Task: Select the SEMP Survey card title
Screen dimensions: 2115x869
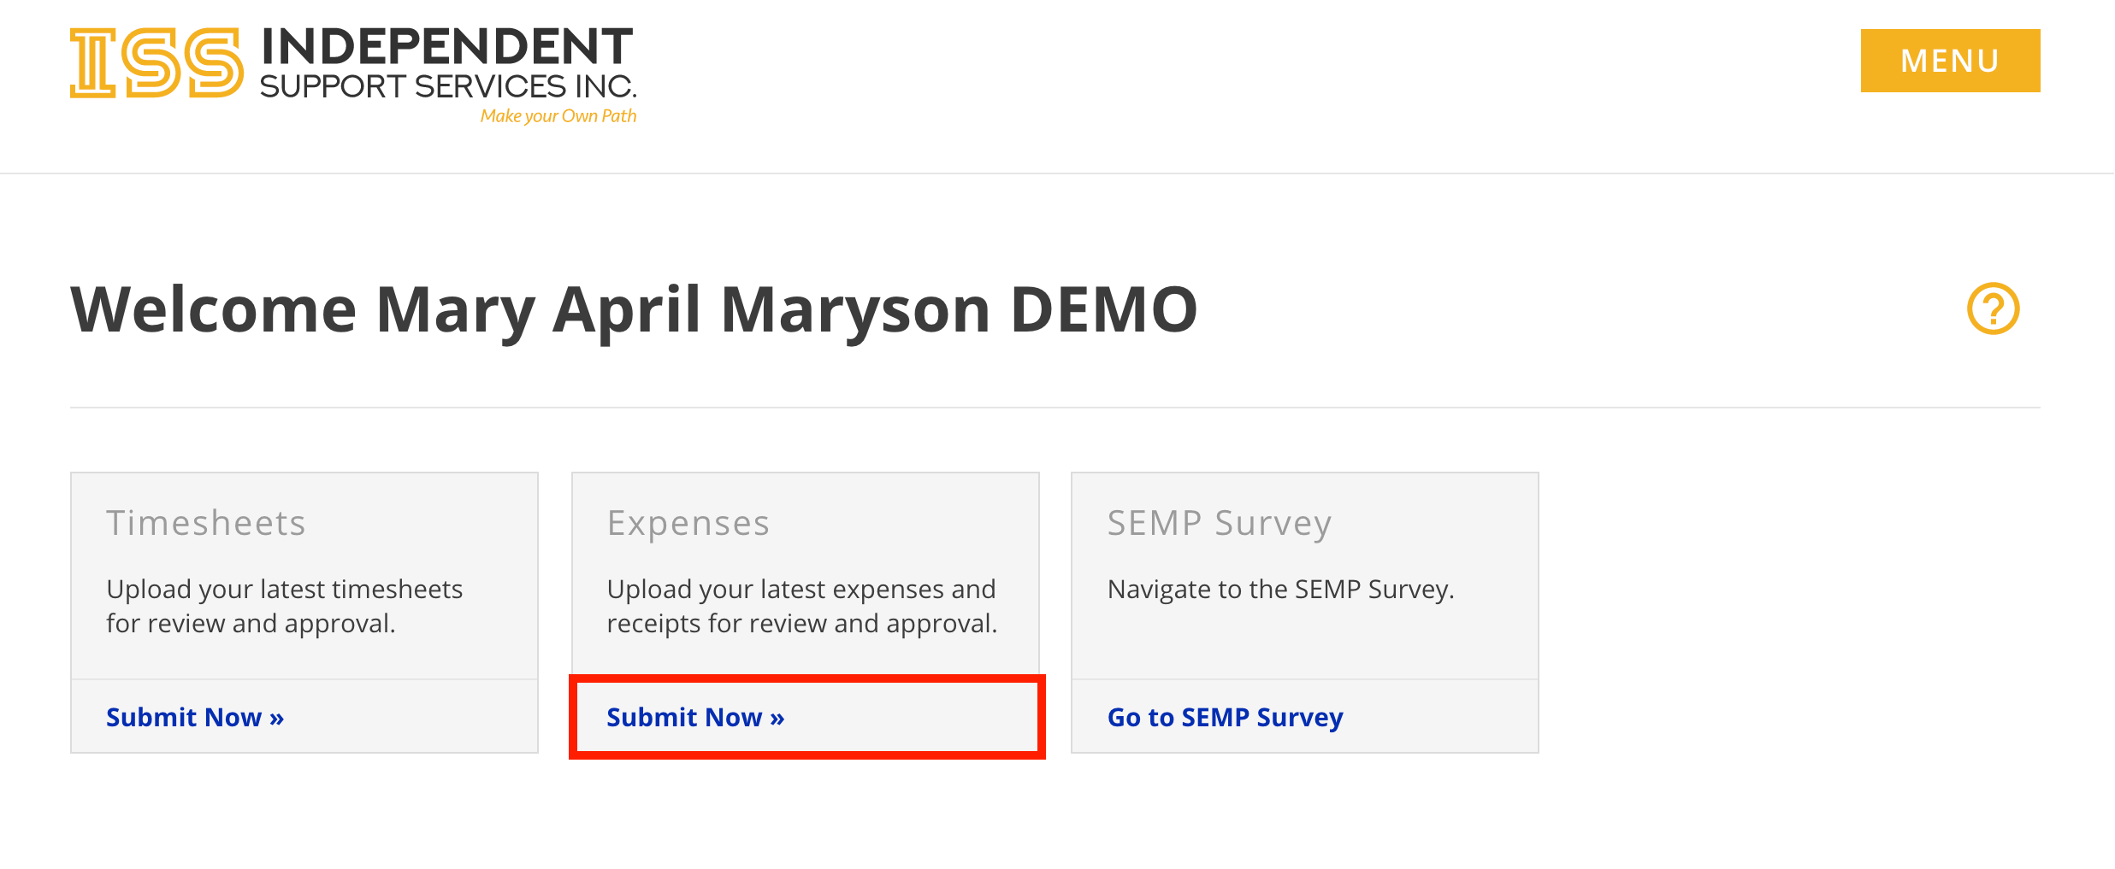Action: [1220, 524]
